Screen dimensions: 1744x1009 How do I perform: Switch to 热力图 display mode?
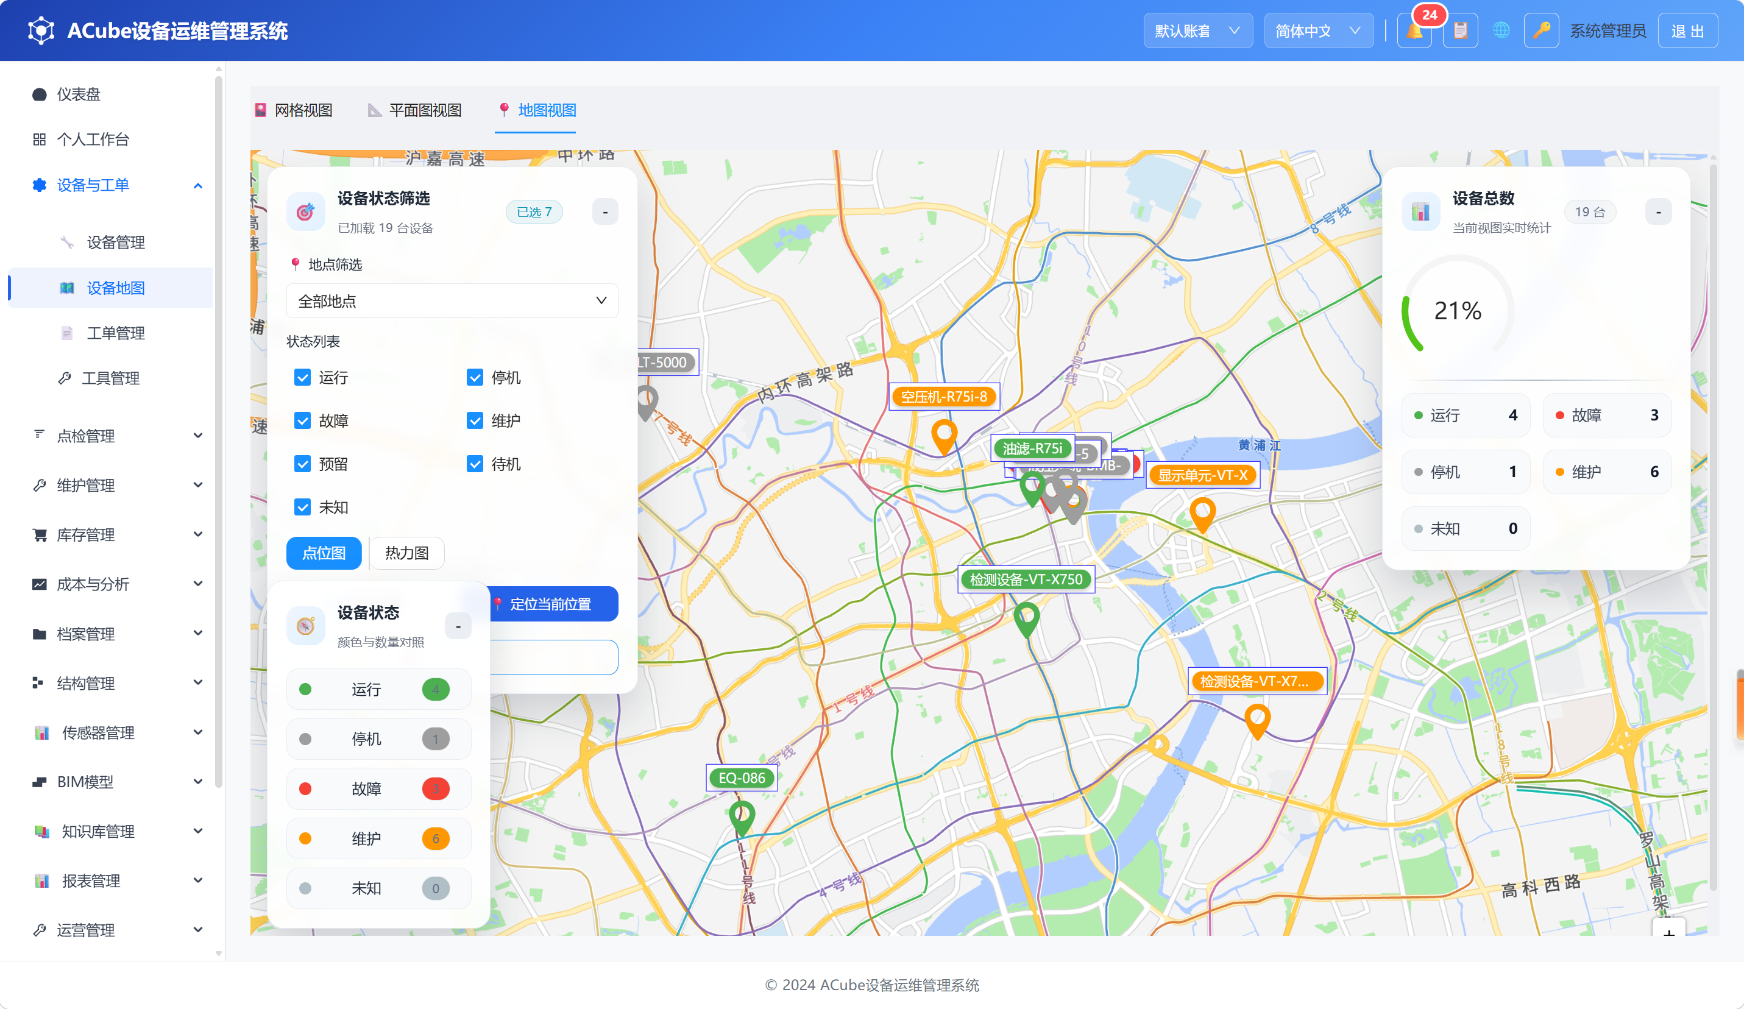(x=407, y=553)
